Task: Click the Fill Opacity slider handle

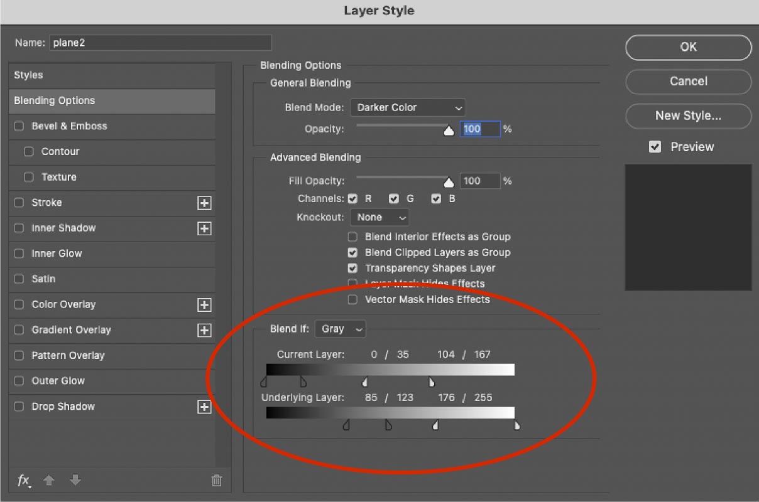Action: coord(449,183)
